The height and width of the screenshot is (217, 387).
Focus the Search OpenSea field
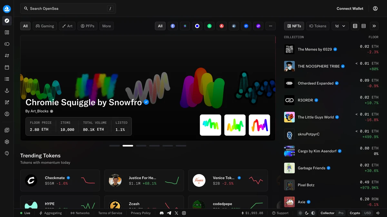coord(68,9)
